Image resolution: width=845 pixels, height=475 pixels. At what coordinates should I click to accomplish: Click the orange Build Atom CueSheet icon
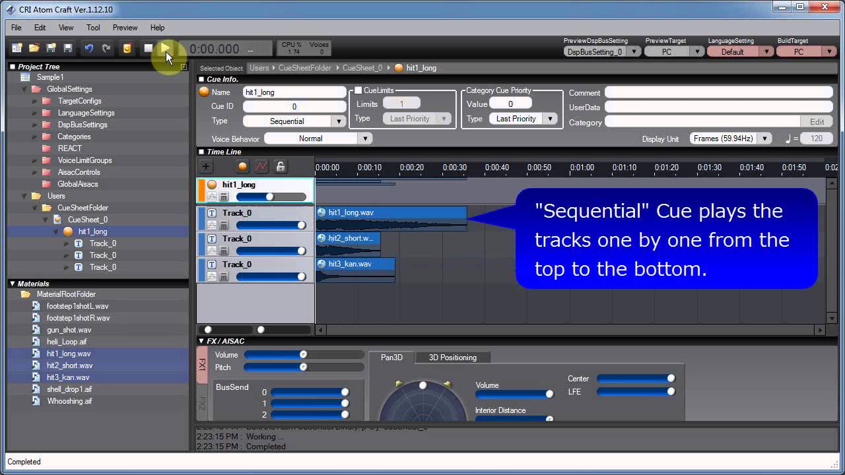click(127, 48)
